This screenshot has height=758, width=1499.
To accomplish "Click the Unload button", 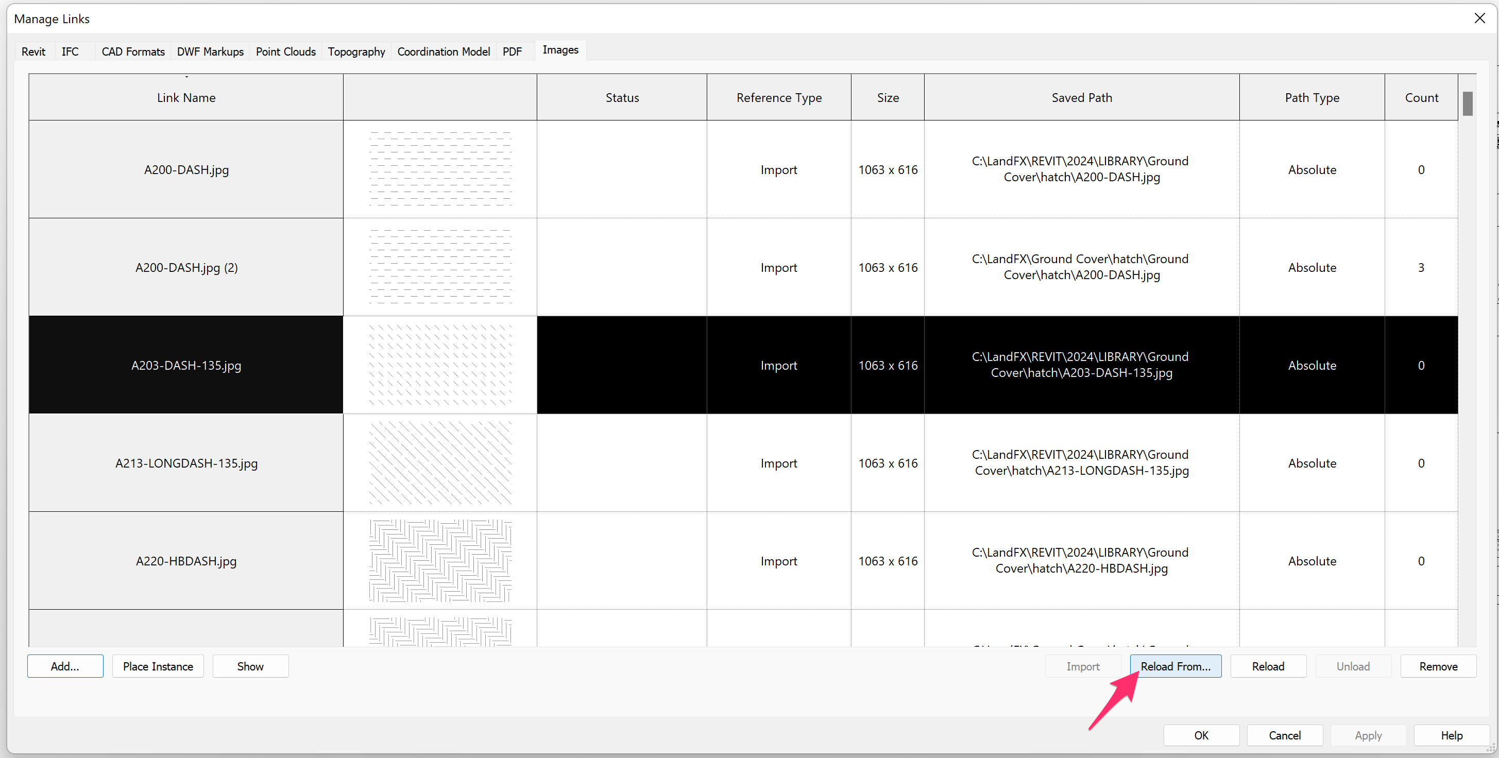I will pyautogui.click(x=1353, y=666).
